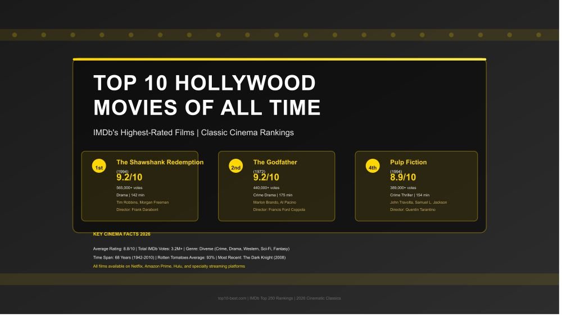This screenshot has width=562, height=317.
Task: Click Marlon Brando, Al Pacino cast line
Action: click(275, 203)
